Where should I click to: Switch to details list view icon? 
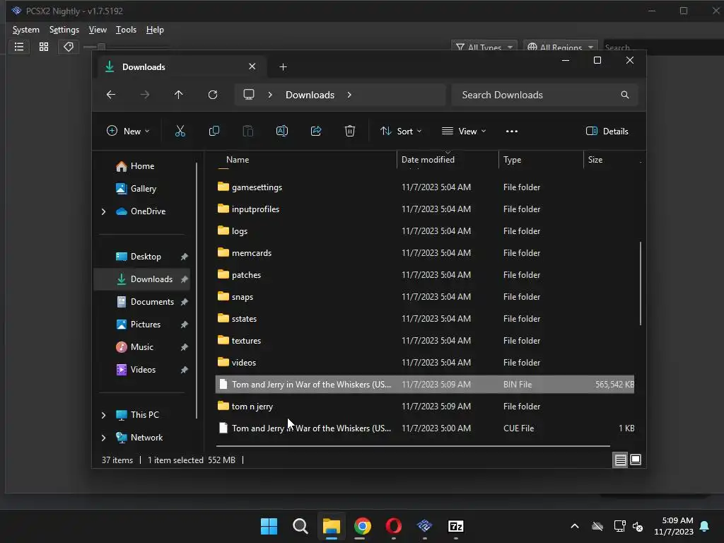coord(620,460)
